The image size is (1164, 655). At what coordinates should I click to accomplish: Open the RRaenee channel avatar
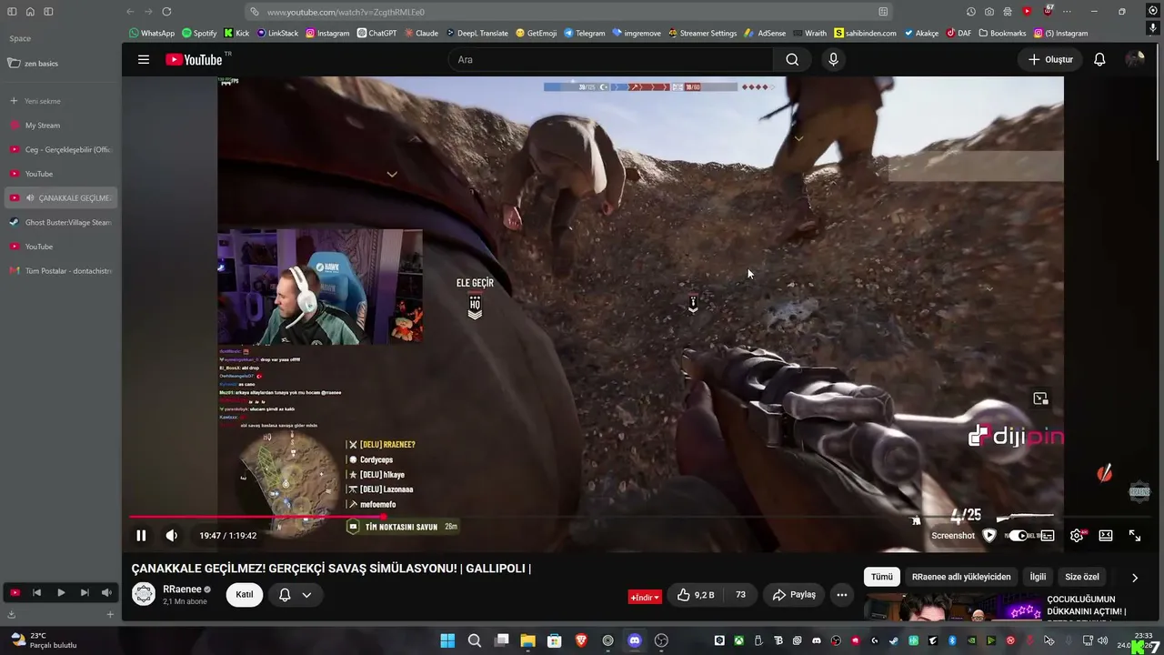(x=144, y=595)
